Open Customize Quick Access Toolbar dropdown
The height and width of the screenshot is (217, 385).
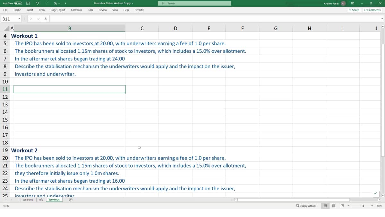[x=65, y=3]
